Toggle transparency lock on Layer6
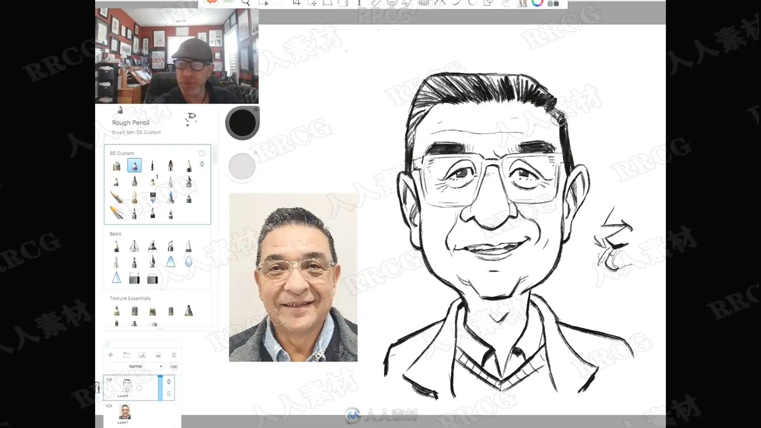This screenshot has width=761, height=428. click(169, 394)
